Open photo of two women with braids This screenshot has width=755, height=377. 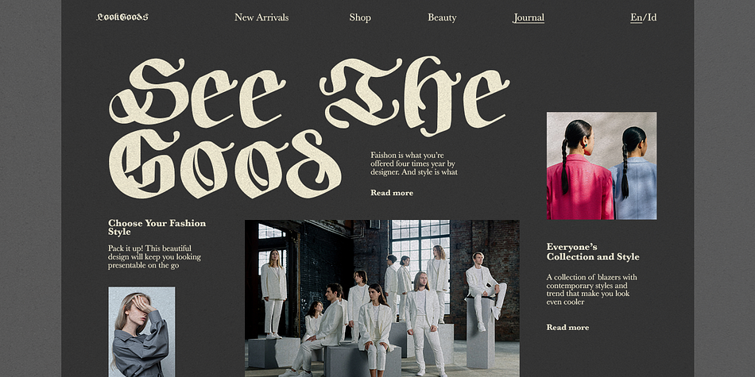pyautogui.click(x=602, y=166)
